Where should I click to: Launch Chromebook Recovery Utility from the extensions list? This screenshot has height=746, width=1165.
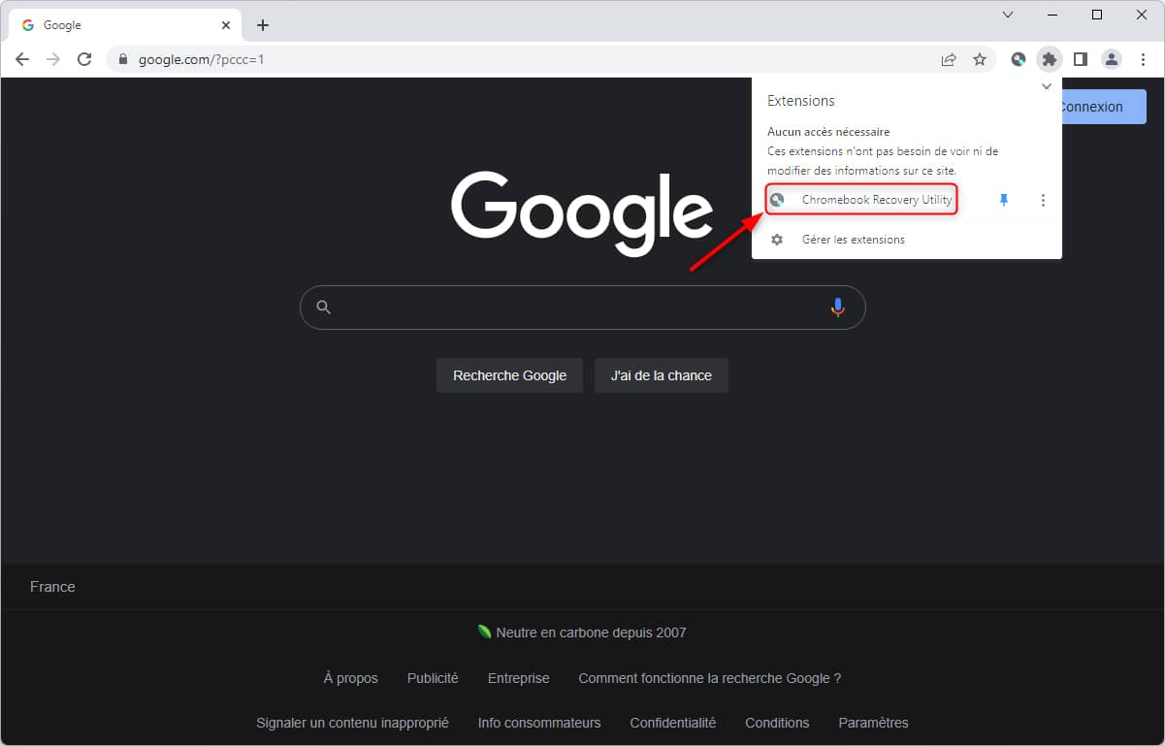coord(861,201)
